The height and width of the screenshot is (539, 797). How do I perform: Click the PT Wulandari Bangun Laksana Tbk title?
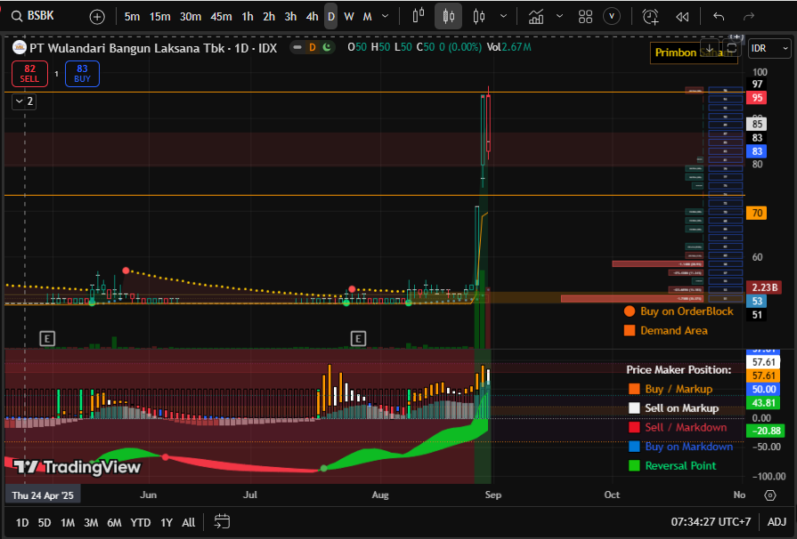[127, 48]
